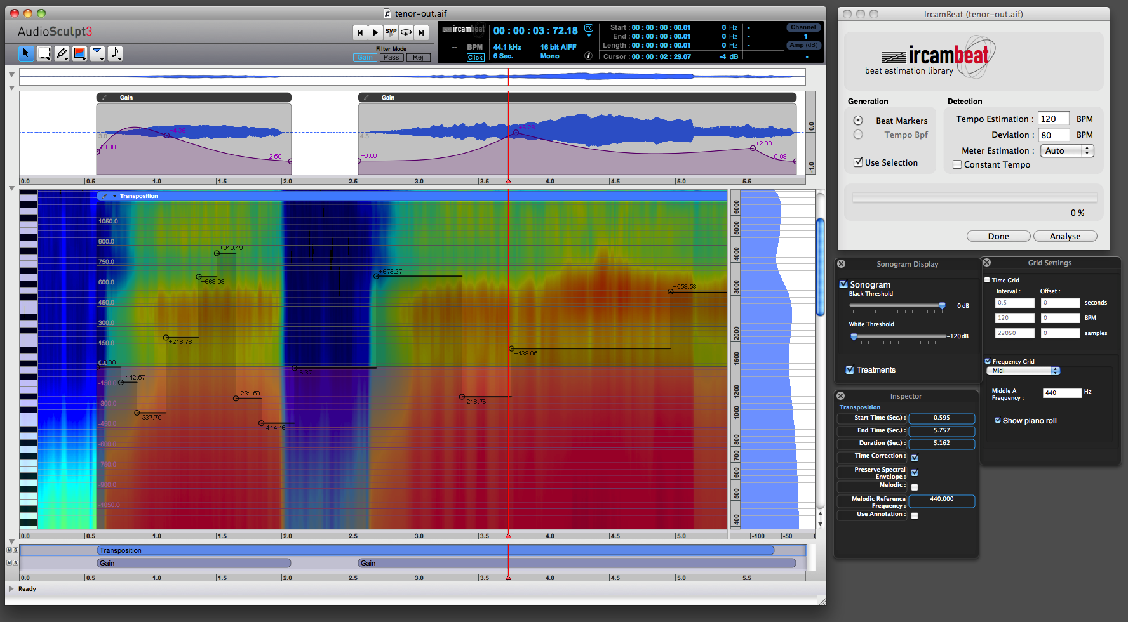The height and width of the screenshot is (622, 1128).
Task: Click the Analyse button
Action: point(1065,236)
